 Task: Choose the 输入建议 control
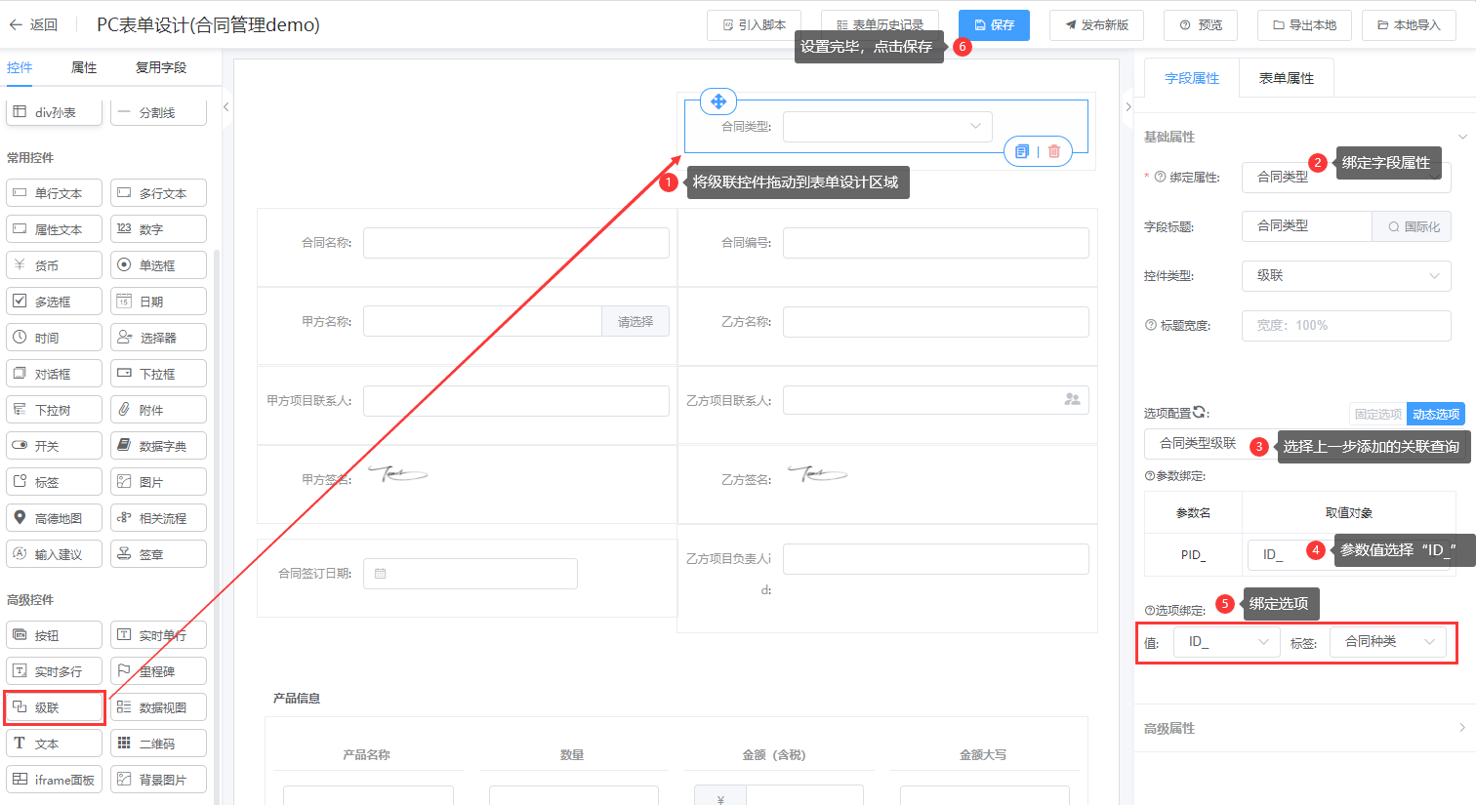[x=55, y=554]
